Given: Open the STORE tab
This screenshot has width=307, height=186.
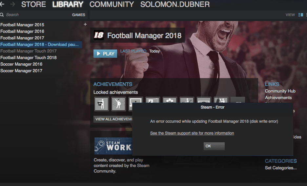Looking at the screenshot, I should point(33,4).
